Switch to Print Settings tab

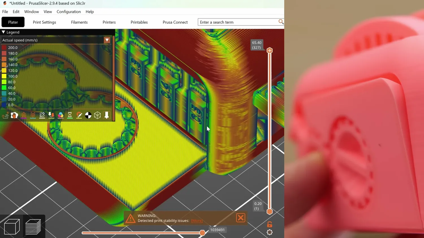coord(44,22)
